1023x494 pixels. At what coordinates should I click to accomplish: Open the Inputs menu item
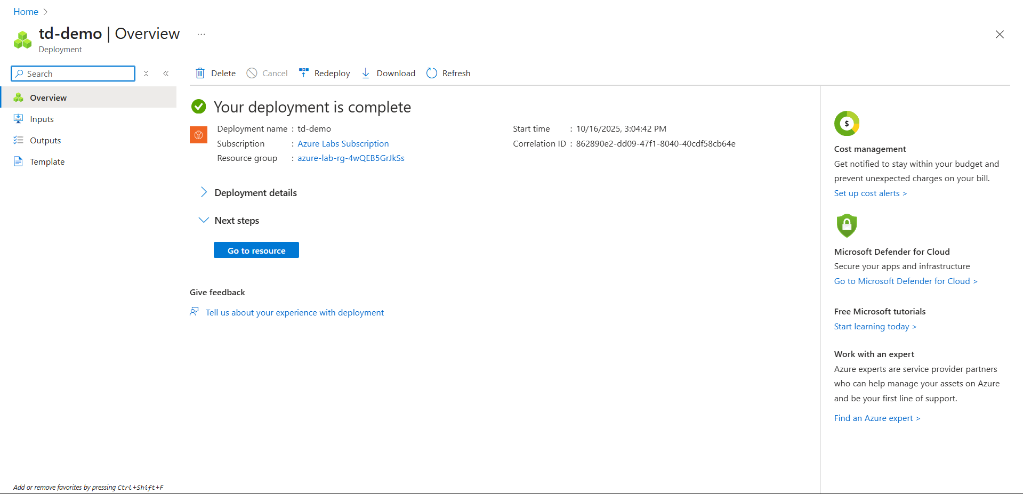42,119
